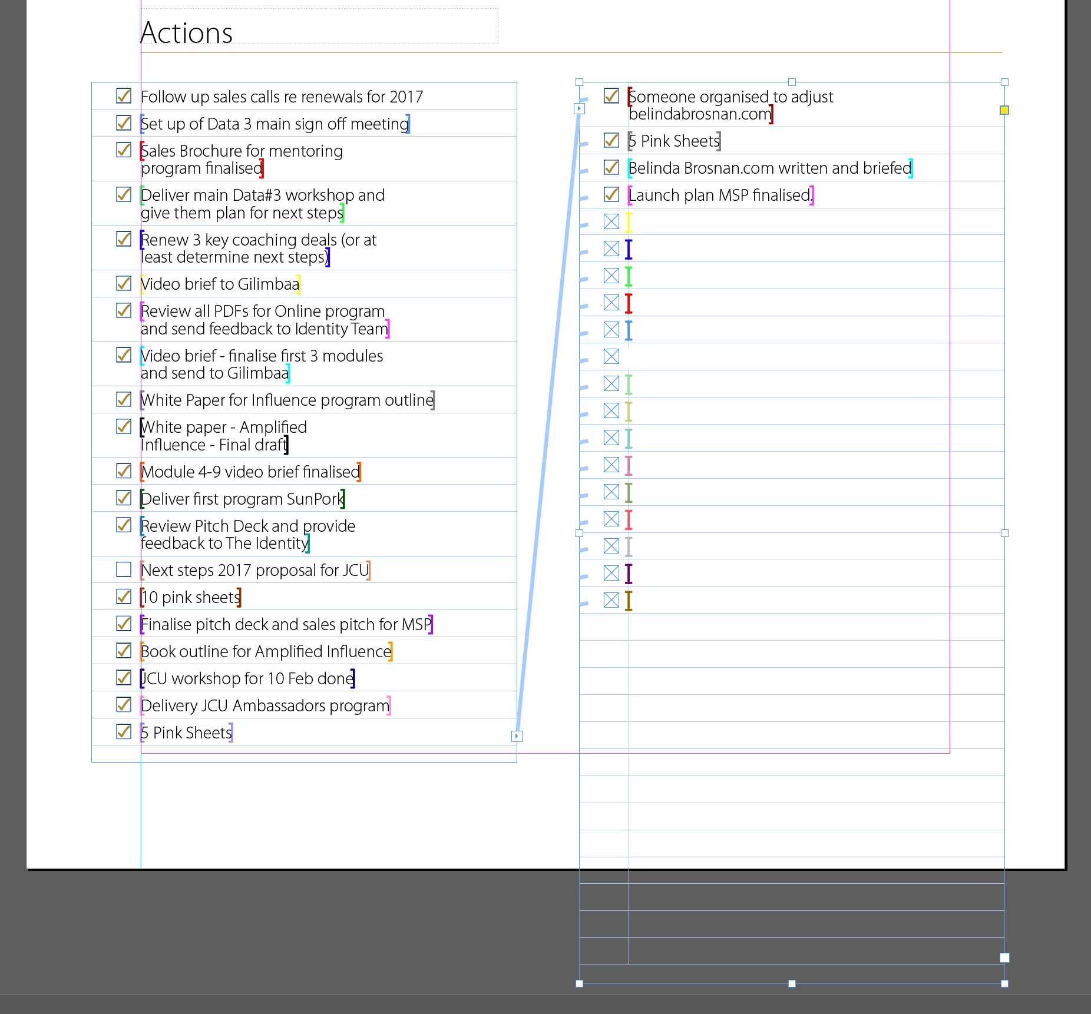Select the top-left frame handle of right frame
This screenshot has height=1014, width=1091.
coord(579,82)
